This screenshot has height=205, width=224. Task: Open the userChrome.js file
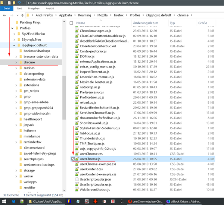tap(89, 158)
